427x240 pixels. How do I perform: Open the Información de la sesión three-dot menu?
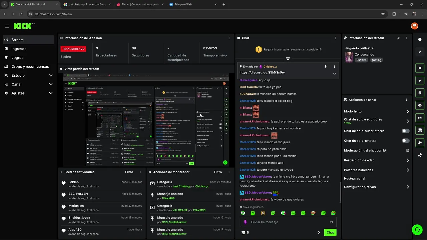tap(229, 38)
